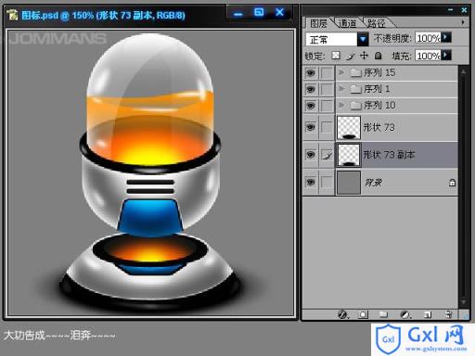Click the delete layer trash icon

click(x=449, y=314)
